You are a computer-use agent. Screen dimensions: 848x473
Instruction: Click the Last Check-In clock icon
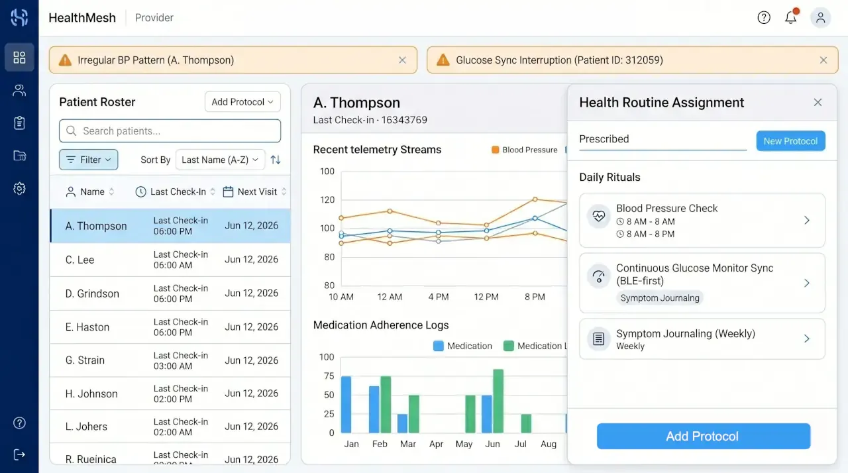point(140,191)
